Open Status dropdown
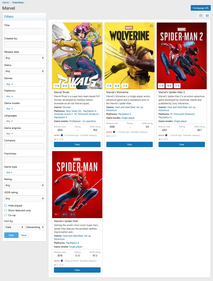This screenshot has width=213, height=281. pos(24,71)
